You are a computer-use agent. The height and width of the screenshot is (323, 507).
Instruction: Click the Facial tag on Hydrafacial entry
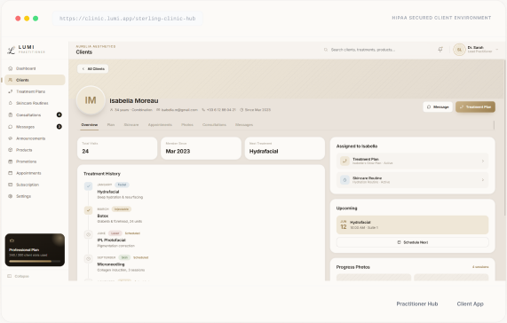122,185
